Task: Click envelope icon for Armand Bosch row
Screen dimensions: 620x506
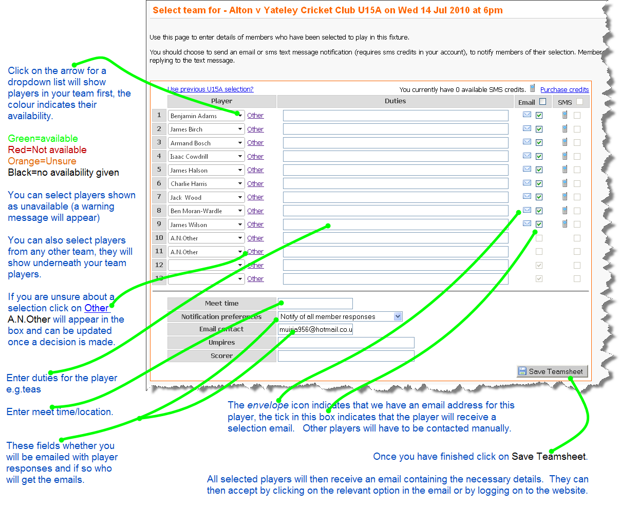Action: (527, 142)
